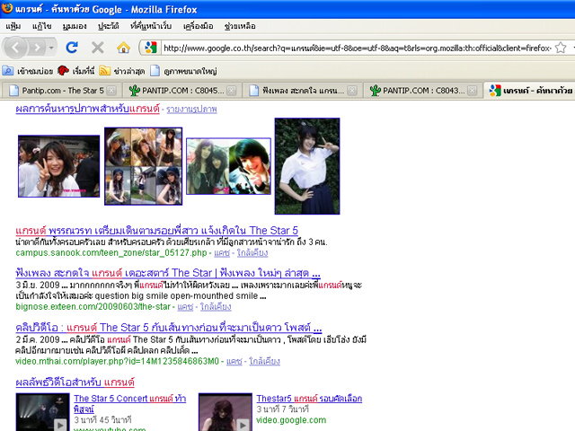This screenshot has width=575, height=431.
Task: Open the แกรนด์ พรรณวรท The Star 5 result
Action: tap(156, 231)
